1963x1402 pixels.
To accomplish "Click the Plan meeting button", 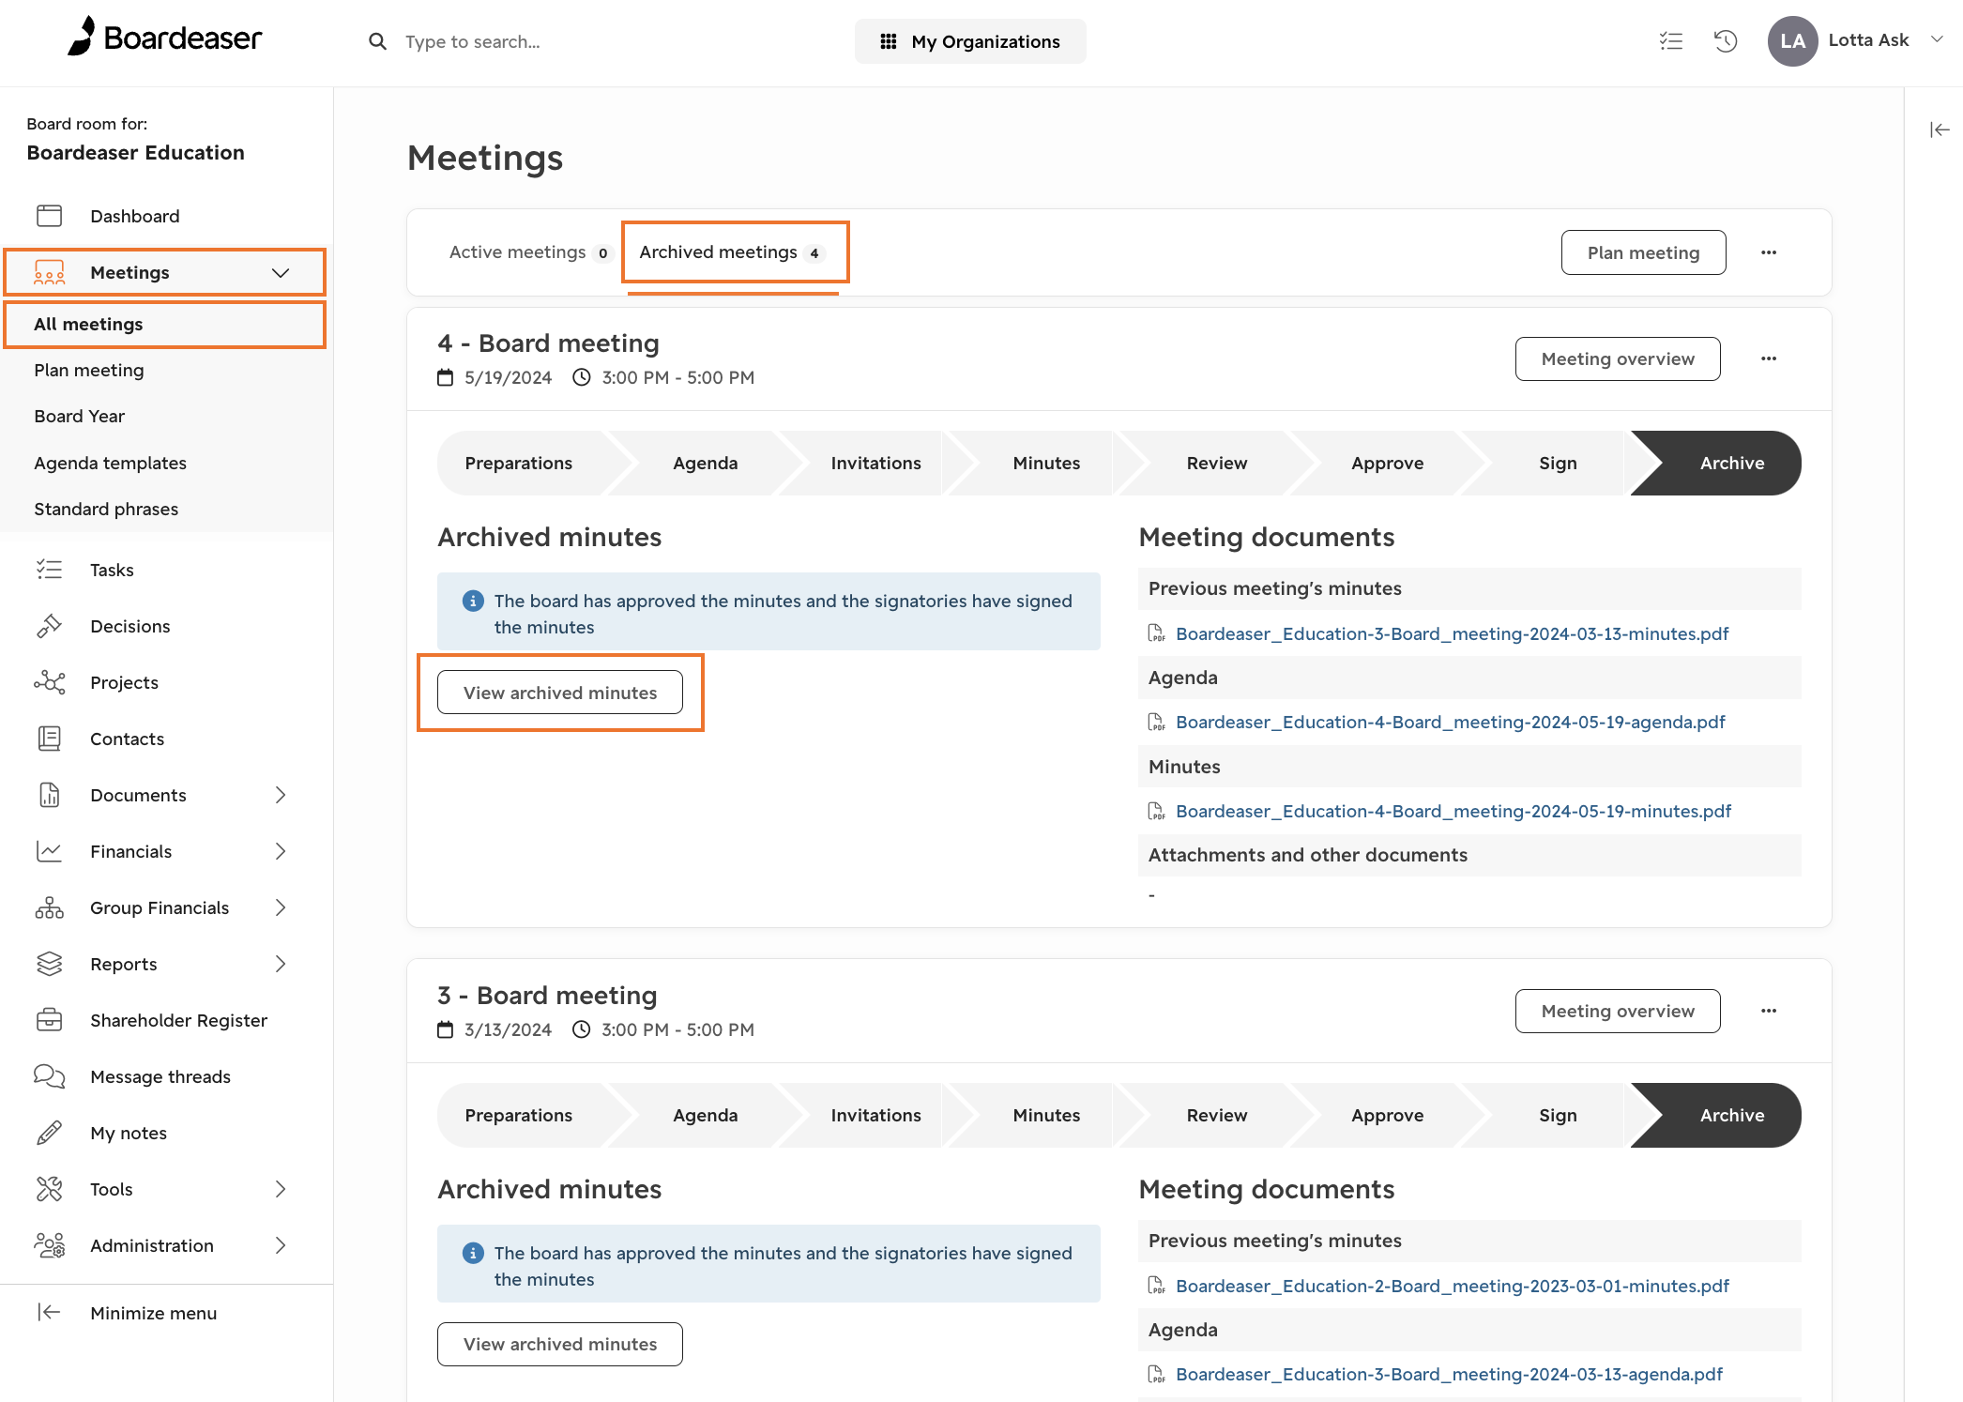I will (x=1643, y=252).
